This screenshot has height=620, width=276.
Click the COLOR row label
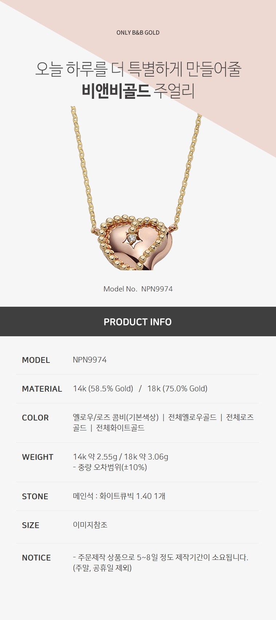(35, 418)
